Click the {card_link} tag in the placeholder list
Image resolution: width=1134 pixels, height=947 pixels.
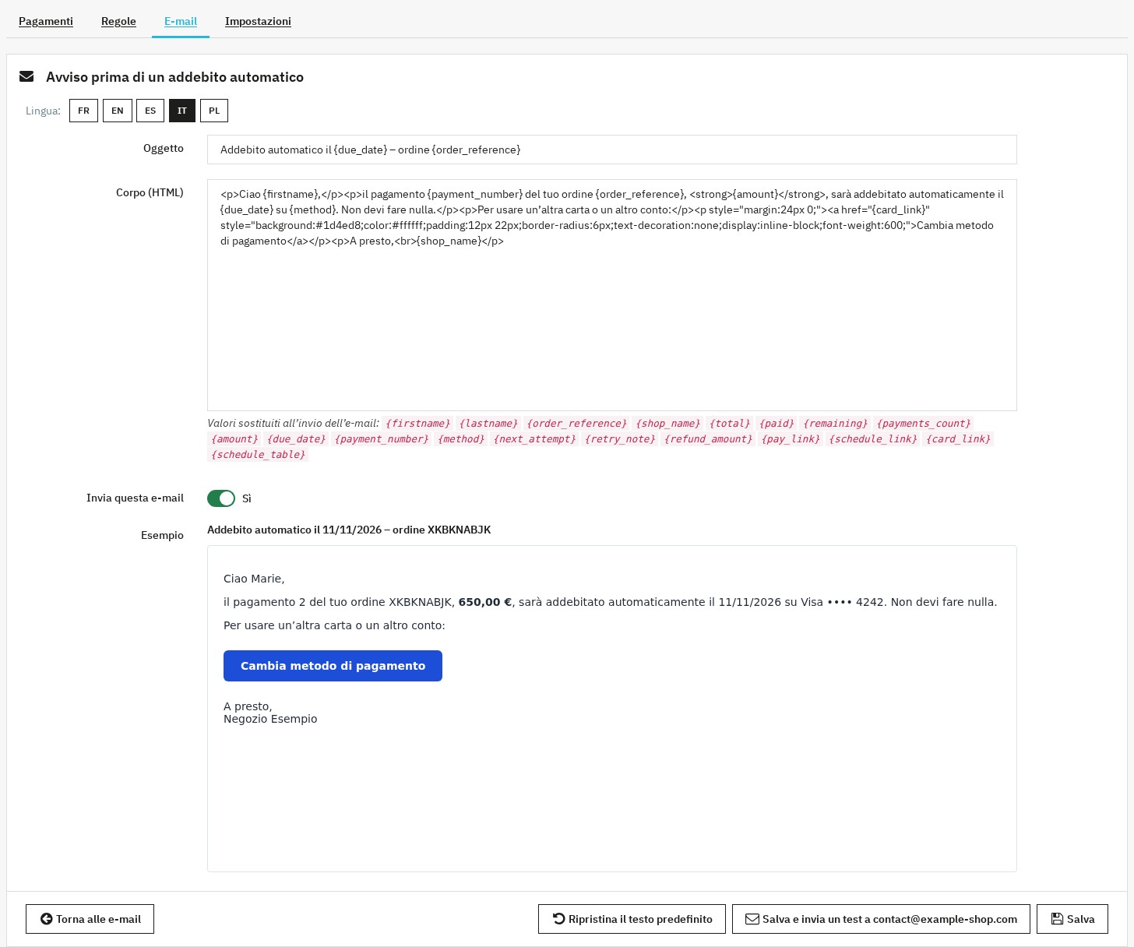pyautogui.click(x=958, y=439)
